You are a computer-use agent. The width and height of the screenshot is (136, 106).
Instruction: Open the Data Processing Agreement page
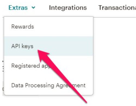(48, 85)
